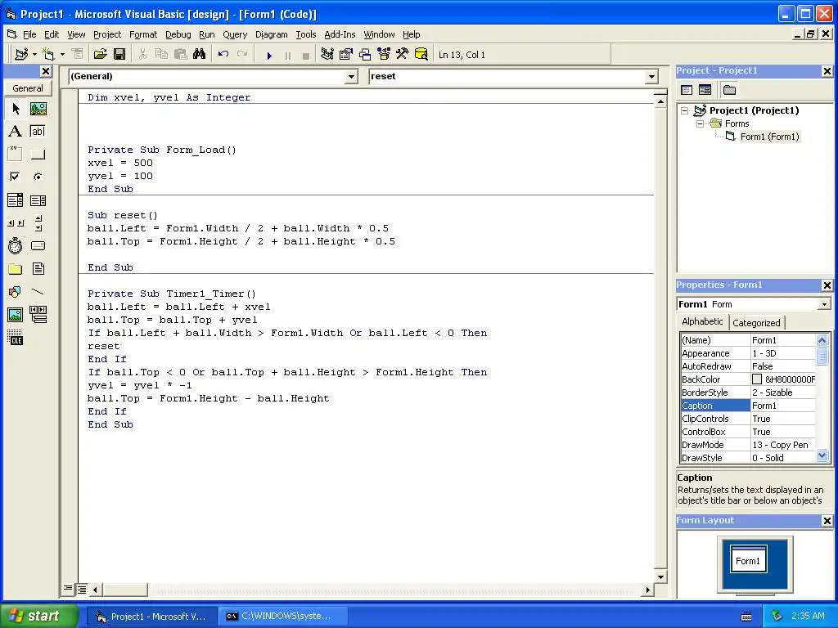Select the DirListBox folder tool

coord(16,268)
